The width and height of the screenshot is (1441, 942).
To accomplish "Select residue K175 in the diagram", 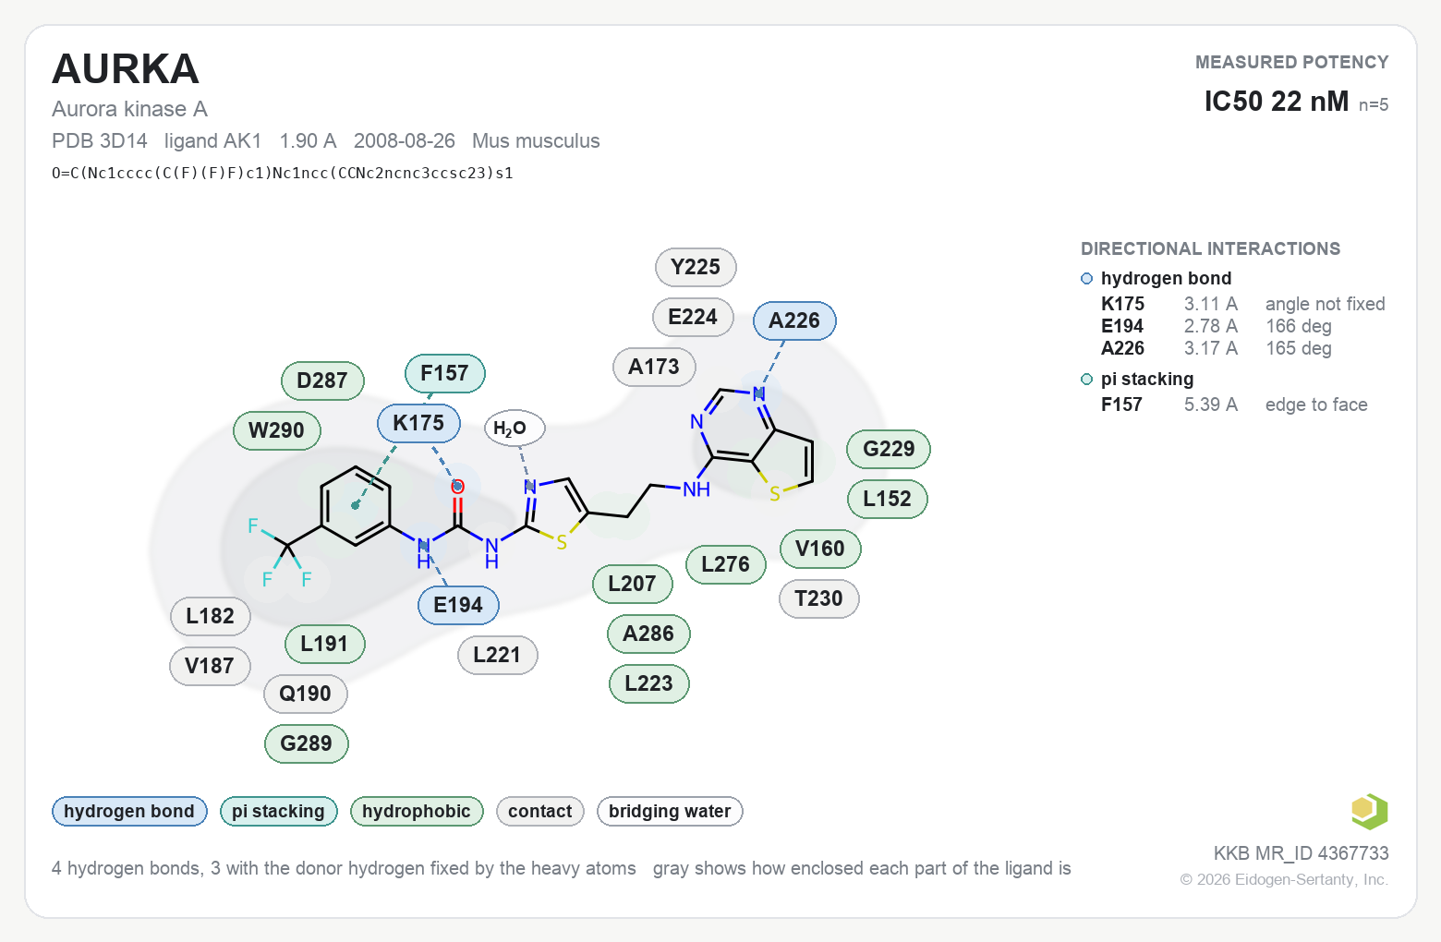I will point(418,423).
